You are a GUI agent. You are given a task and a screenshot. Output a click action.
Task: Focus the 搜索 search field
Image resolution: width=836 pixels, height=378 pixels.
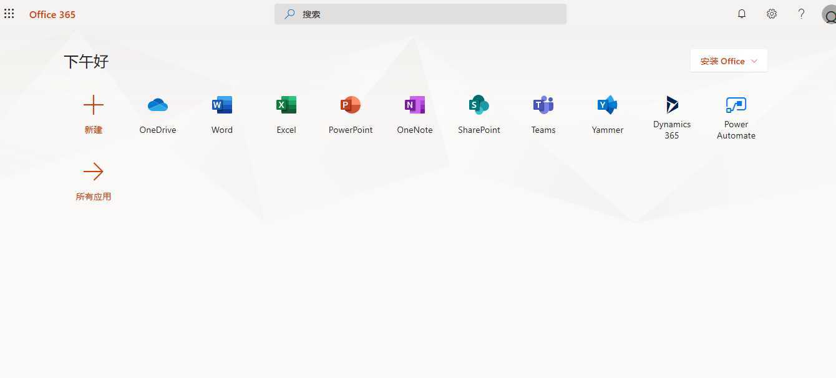[420, 14]
